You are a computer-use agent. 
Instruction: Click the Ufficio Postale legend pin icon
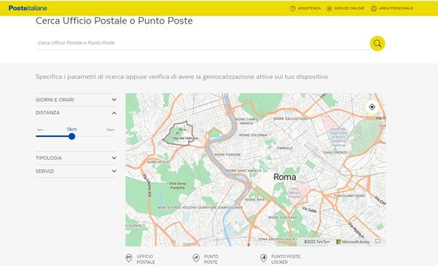[x=129, y=258]
